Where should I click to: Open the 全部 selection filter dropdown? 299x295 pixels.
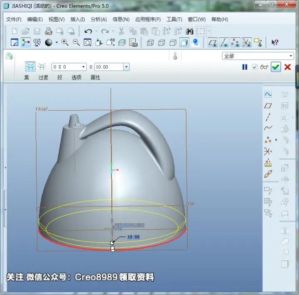pyautogui.click(x=258, y=56)
